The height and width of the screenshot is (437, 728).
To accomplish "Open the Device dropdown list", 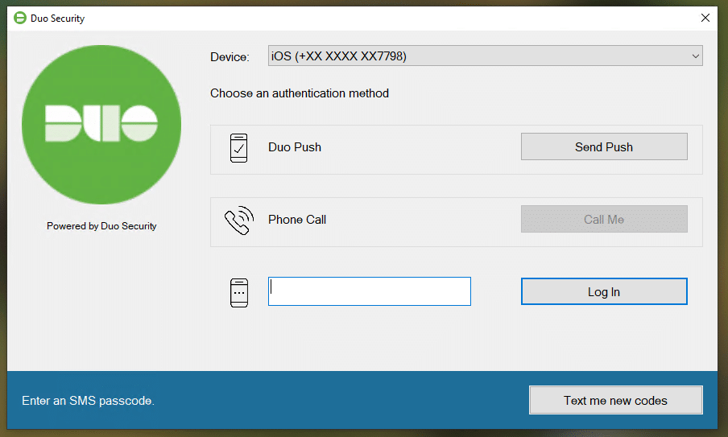I will coord(485,56).
